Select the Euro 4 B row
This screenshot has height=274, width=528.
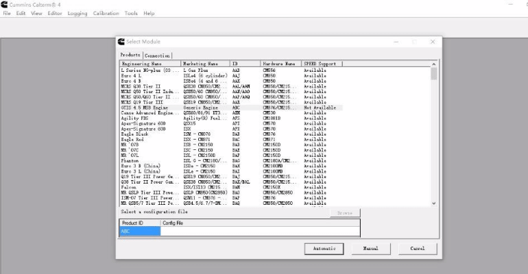pyautogui.click(x=231, y=81)
